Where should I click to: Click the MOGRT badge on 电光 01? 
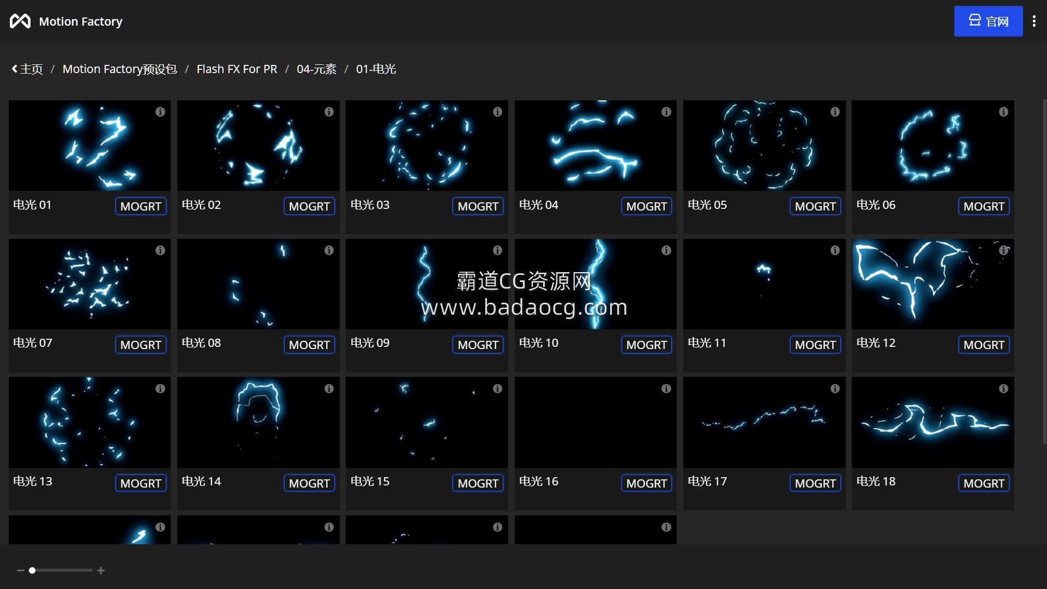tap(141, 206)
